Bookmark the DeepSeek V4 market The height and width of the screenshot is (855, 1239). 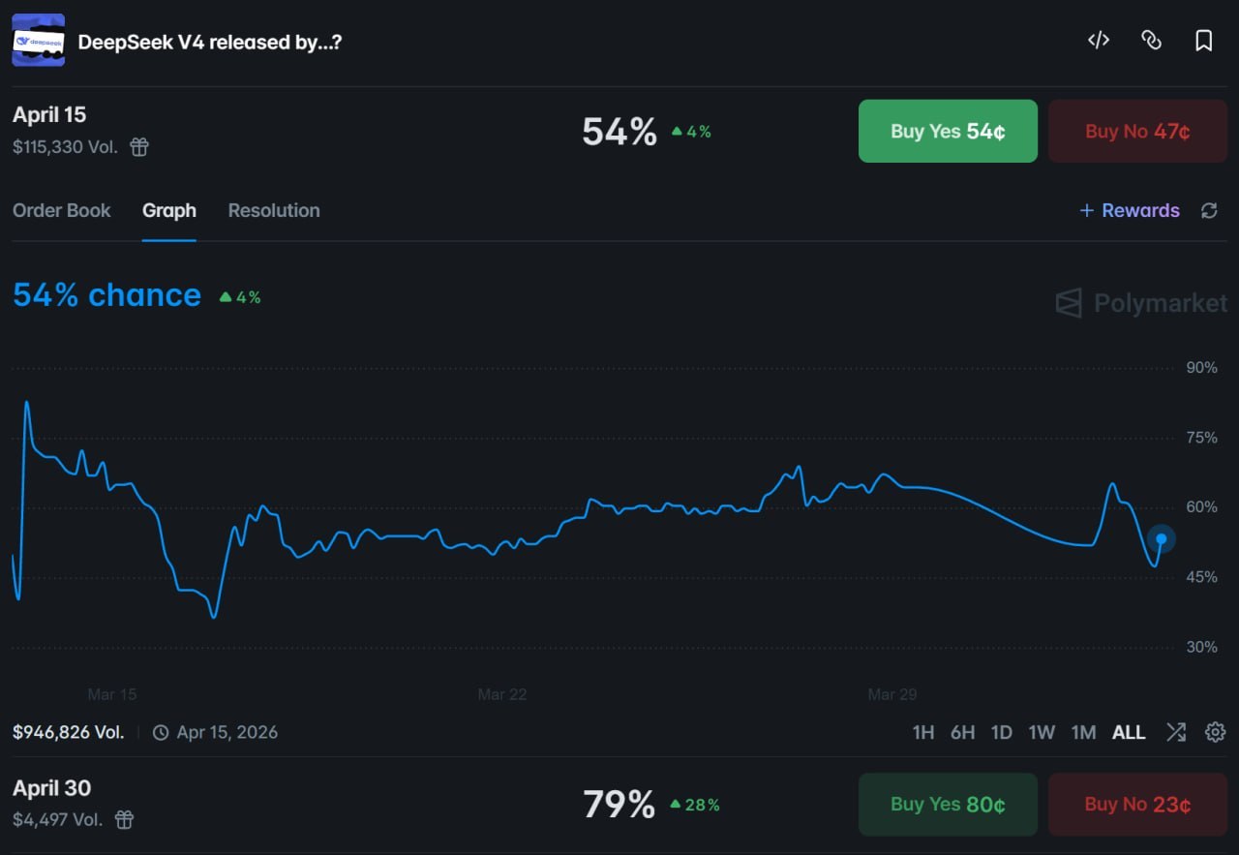tap(1204, 41)
